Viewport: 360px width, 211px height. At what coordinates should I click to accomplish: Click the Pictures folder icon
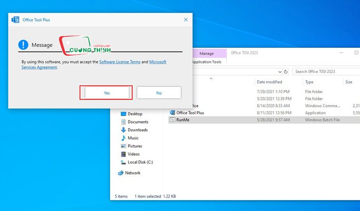click(x=123, y=146)
